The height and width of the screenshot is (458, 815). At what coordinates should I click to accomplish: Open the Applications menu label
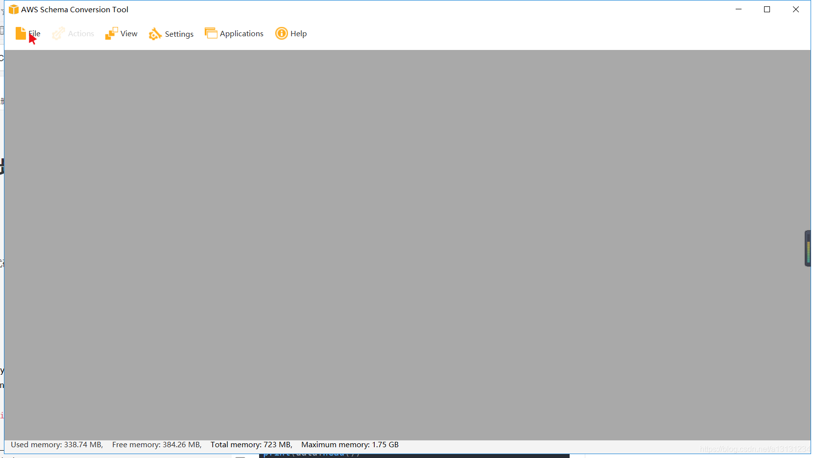coord(241,33)
